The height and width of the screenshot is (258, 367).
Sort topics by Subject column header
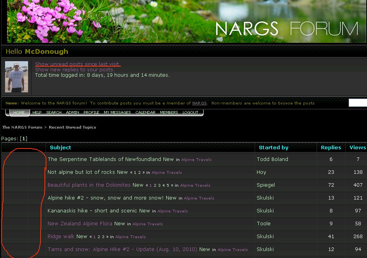pyautogui.click(x=60, y=147)
